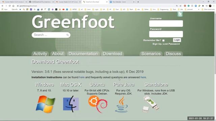Image resolution: width=216 pixels, height=121 pixels.
Task: Open the Installation Instructions 'here' link
Action: [82, 77]
